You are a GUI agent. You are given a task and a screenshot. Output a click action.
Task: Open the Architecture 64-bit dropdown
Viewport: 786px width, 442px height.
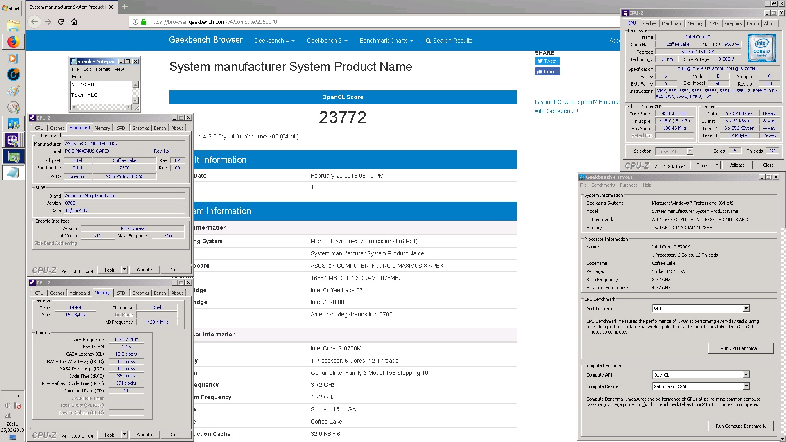(700, 309)
